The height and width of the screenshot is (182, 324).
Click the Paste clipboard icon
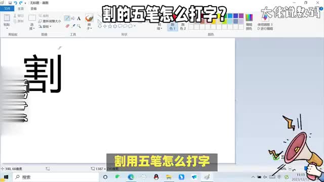pos(7,18)
